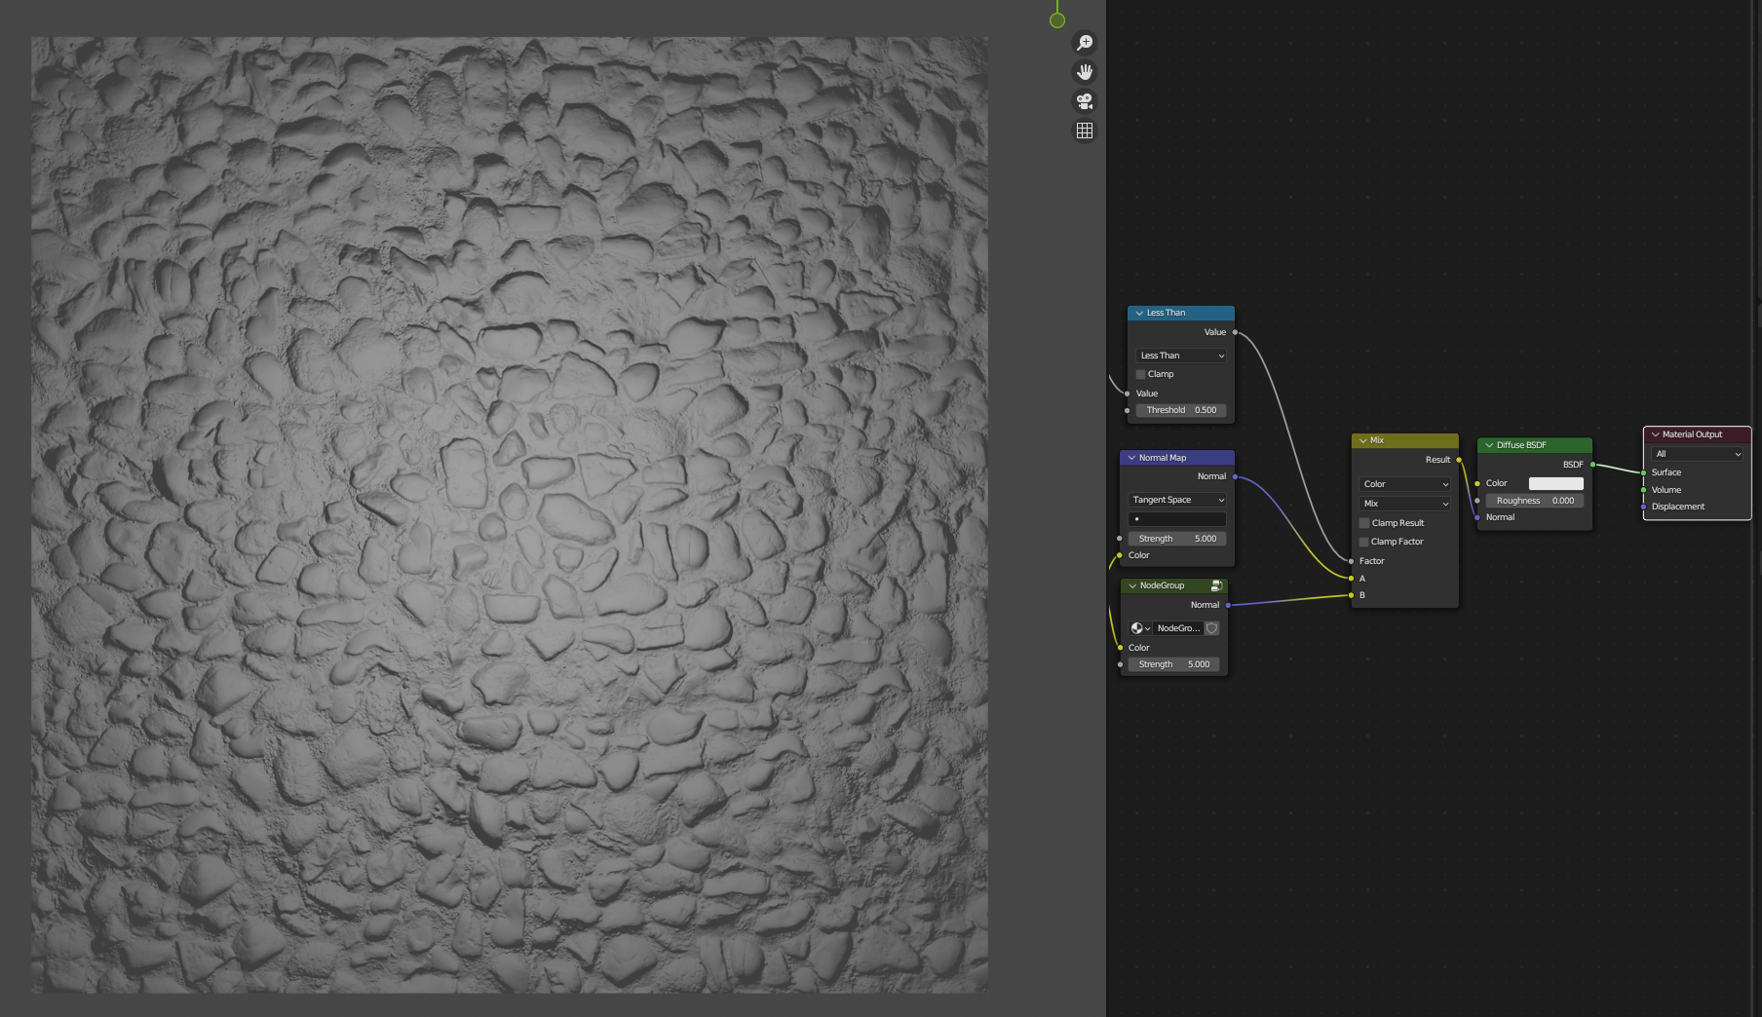
Task: Click the viewport zoom magnifier icon
Action: click(1084, 43)
